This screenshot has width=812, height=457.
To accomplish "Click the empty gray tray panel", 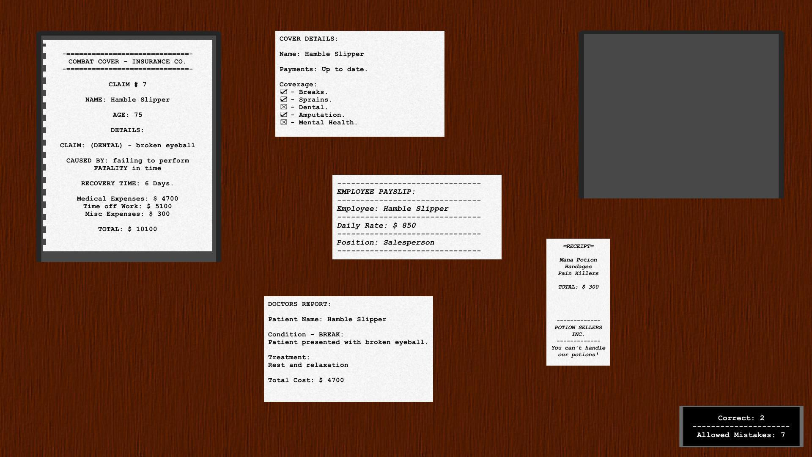I will click(x=681, y=116).
